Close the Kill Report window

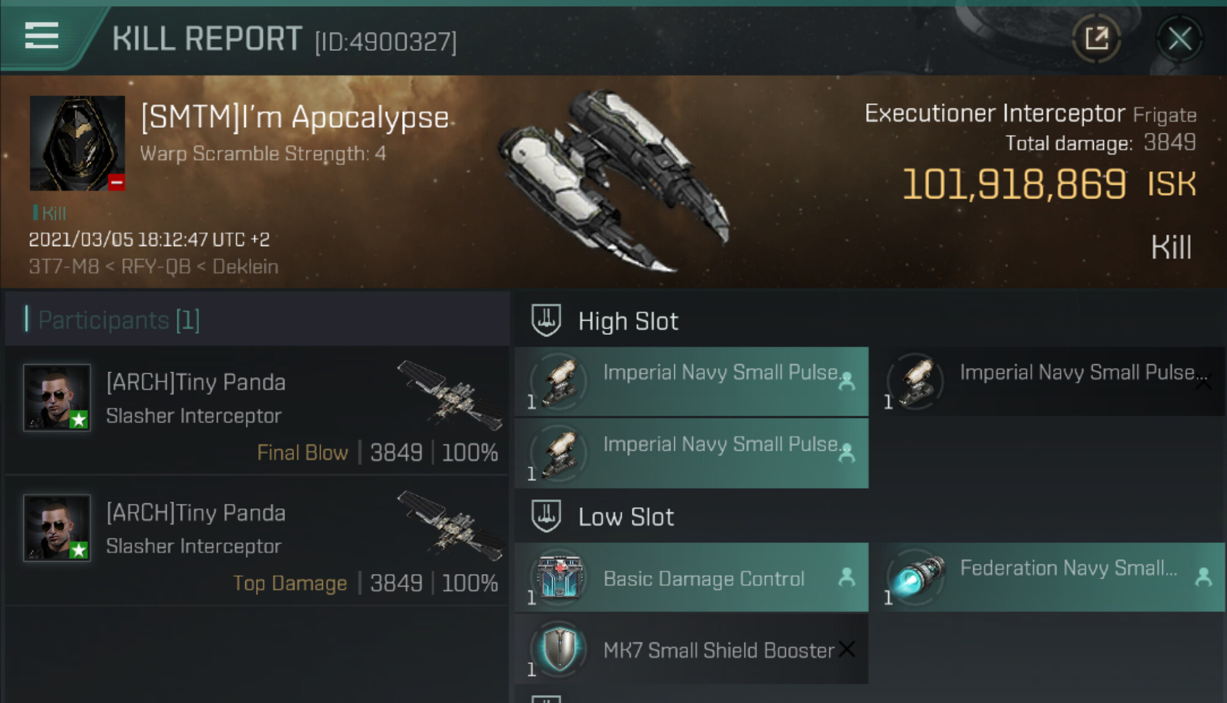click(1179, 39)
